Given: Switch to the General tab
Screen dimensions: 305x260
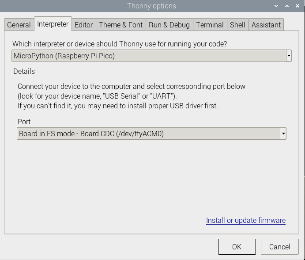Looking at the screenshot, I should (x=19, y=25).
